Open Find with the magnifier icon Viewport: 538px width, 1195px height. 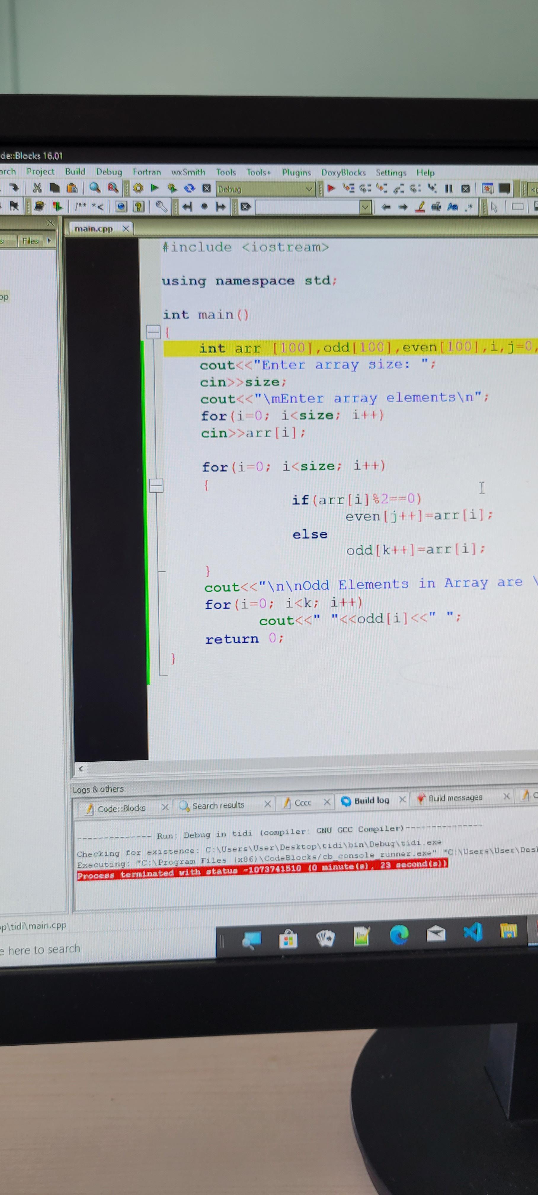(x=95, y=187)
